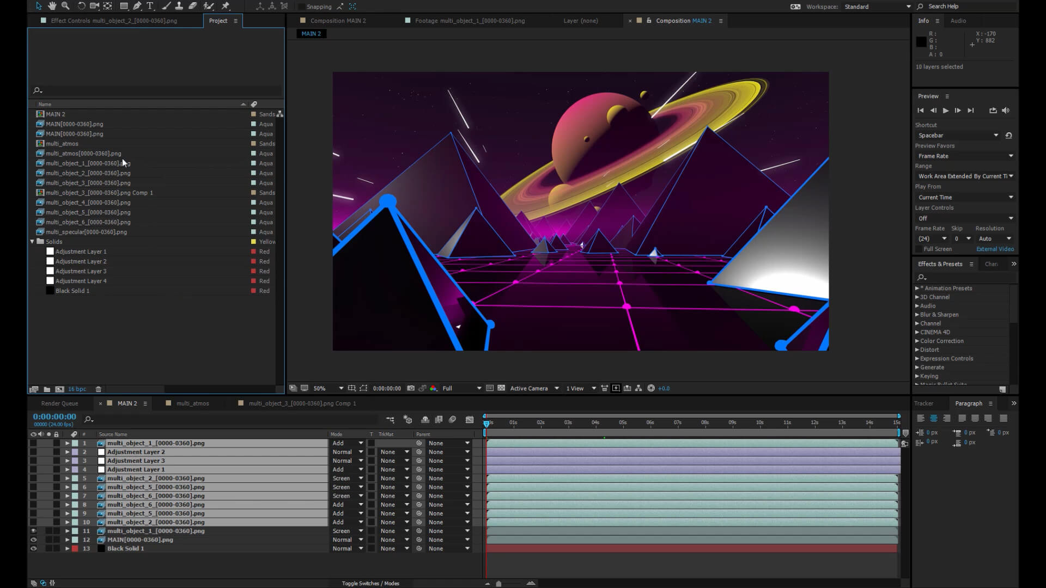Image resolution: width=1046 pixels, height=588 pixels.
Task: Open the Audio panel tab
Action: pyautogui.click(x=958, y=21)
